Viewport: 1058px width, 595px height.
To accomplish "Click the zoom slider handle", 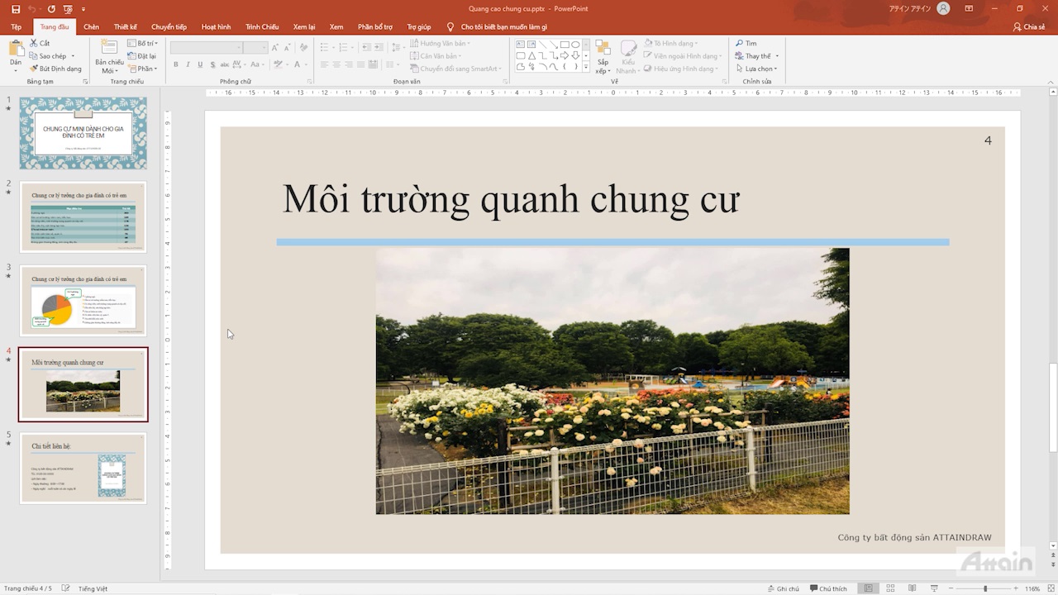I will (984, 588).
